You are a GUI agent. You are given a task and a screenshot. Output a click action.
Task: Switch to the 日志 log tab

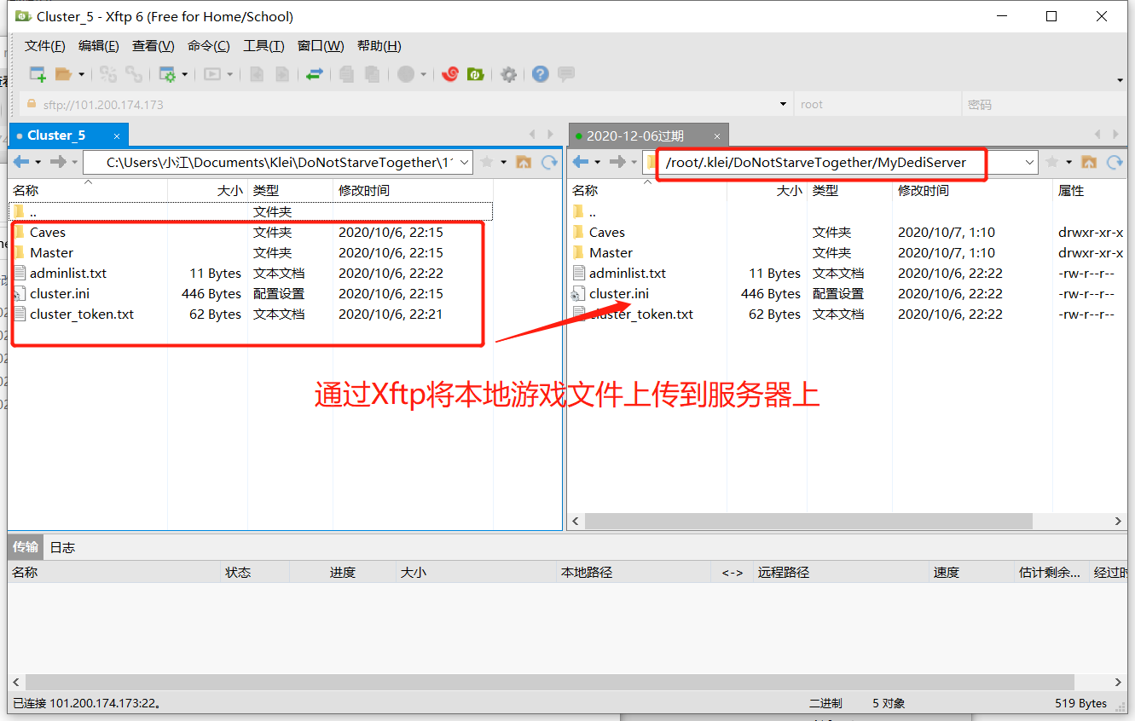tap(62, 547)
